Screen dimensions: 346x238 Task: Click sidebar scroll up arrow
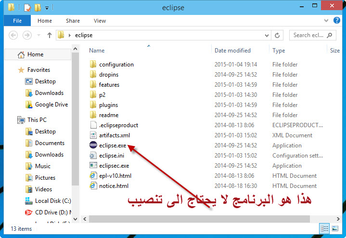pos(75,49)
